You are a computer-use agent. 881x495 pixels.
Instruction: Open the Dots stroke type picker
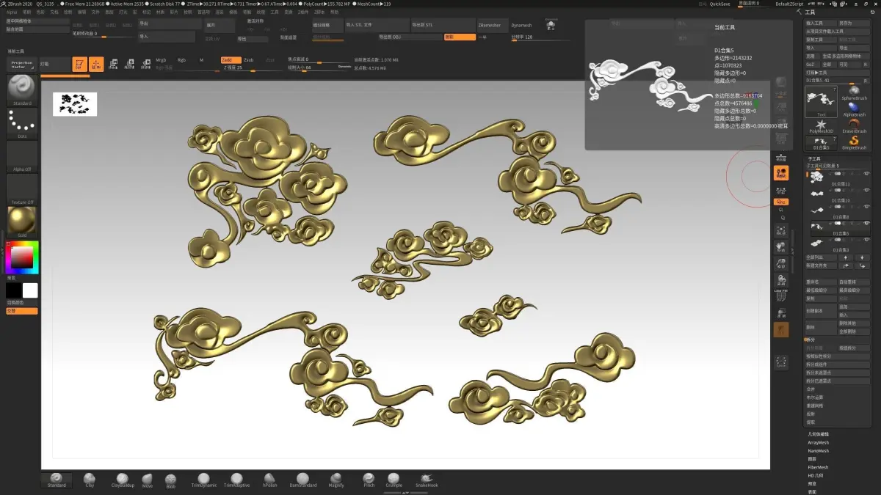22,124
